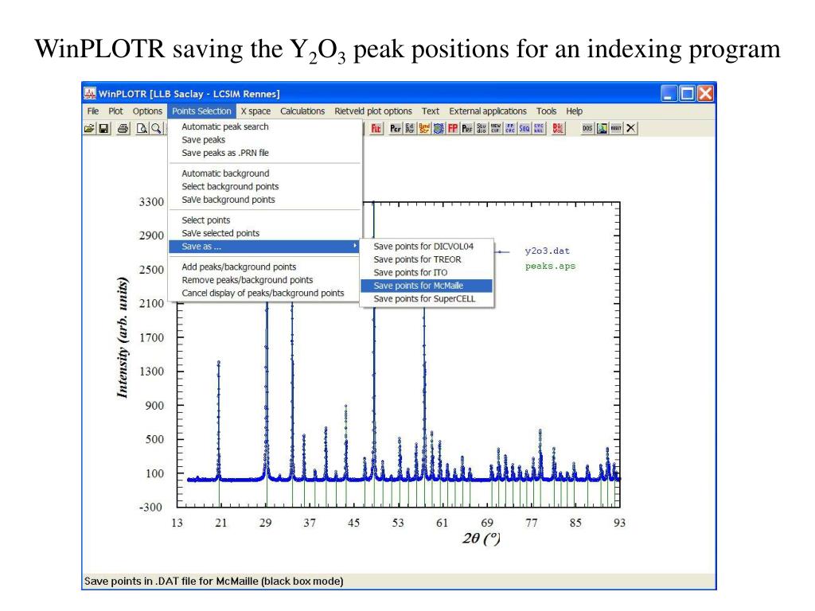Screen dimensions: 815x611
Task: Click the peaks.aps legend label
Action: pyautogui.click(x=550, y=266)
